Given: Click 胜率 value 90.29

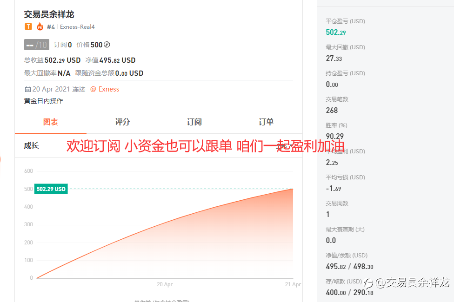Looking at the screenshot, I should coord(335,136).
